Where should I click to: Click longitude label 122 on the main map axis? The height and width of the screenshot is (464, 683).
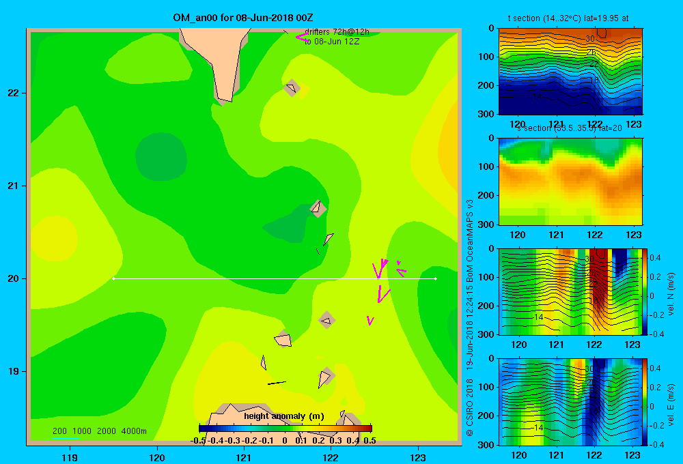[x=331, y=457]
